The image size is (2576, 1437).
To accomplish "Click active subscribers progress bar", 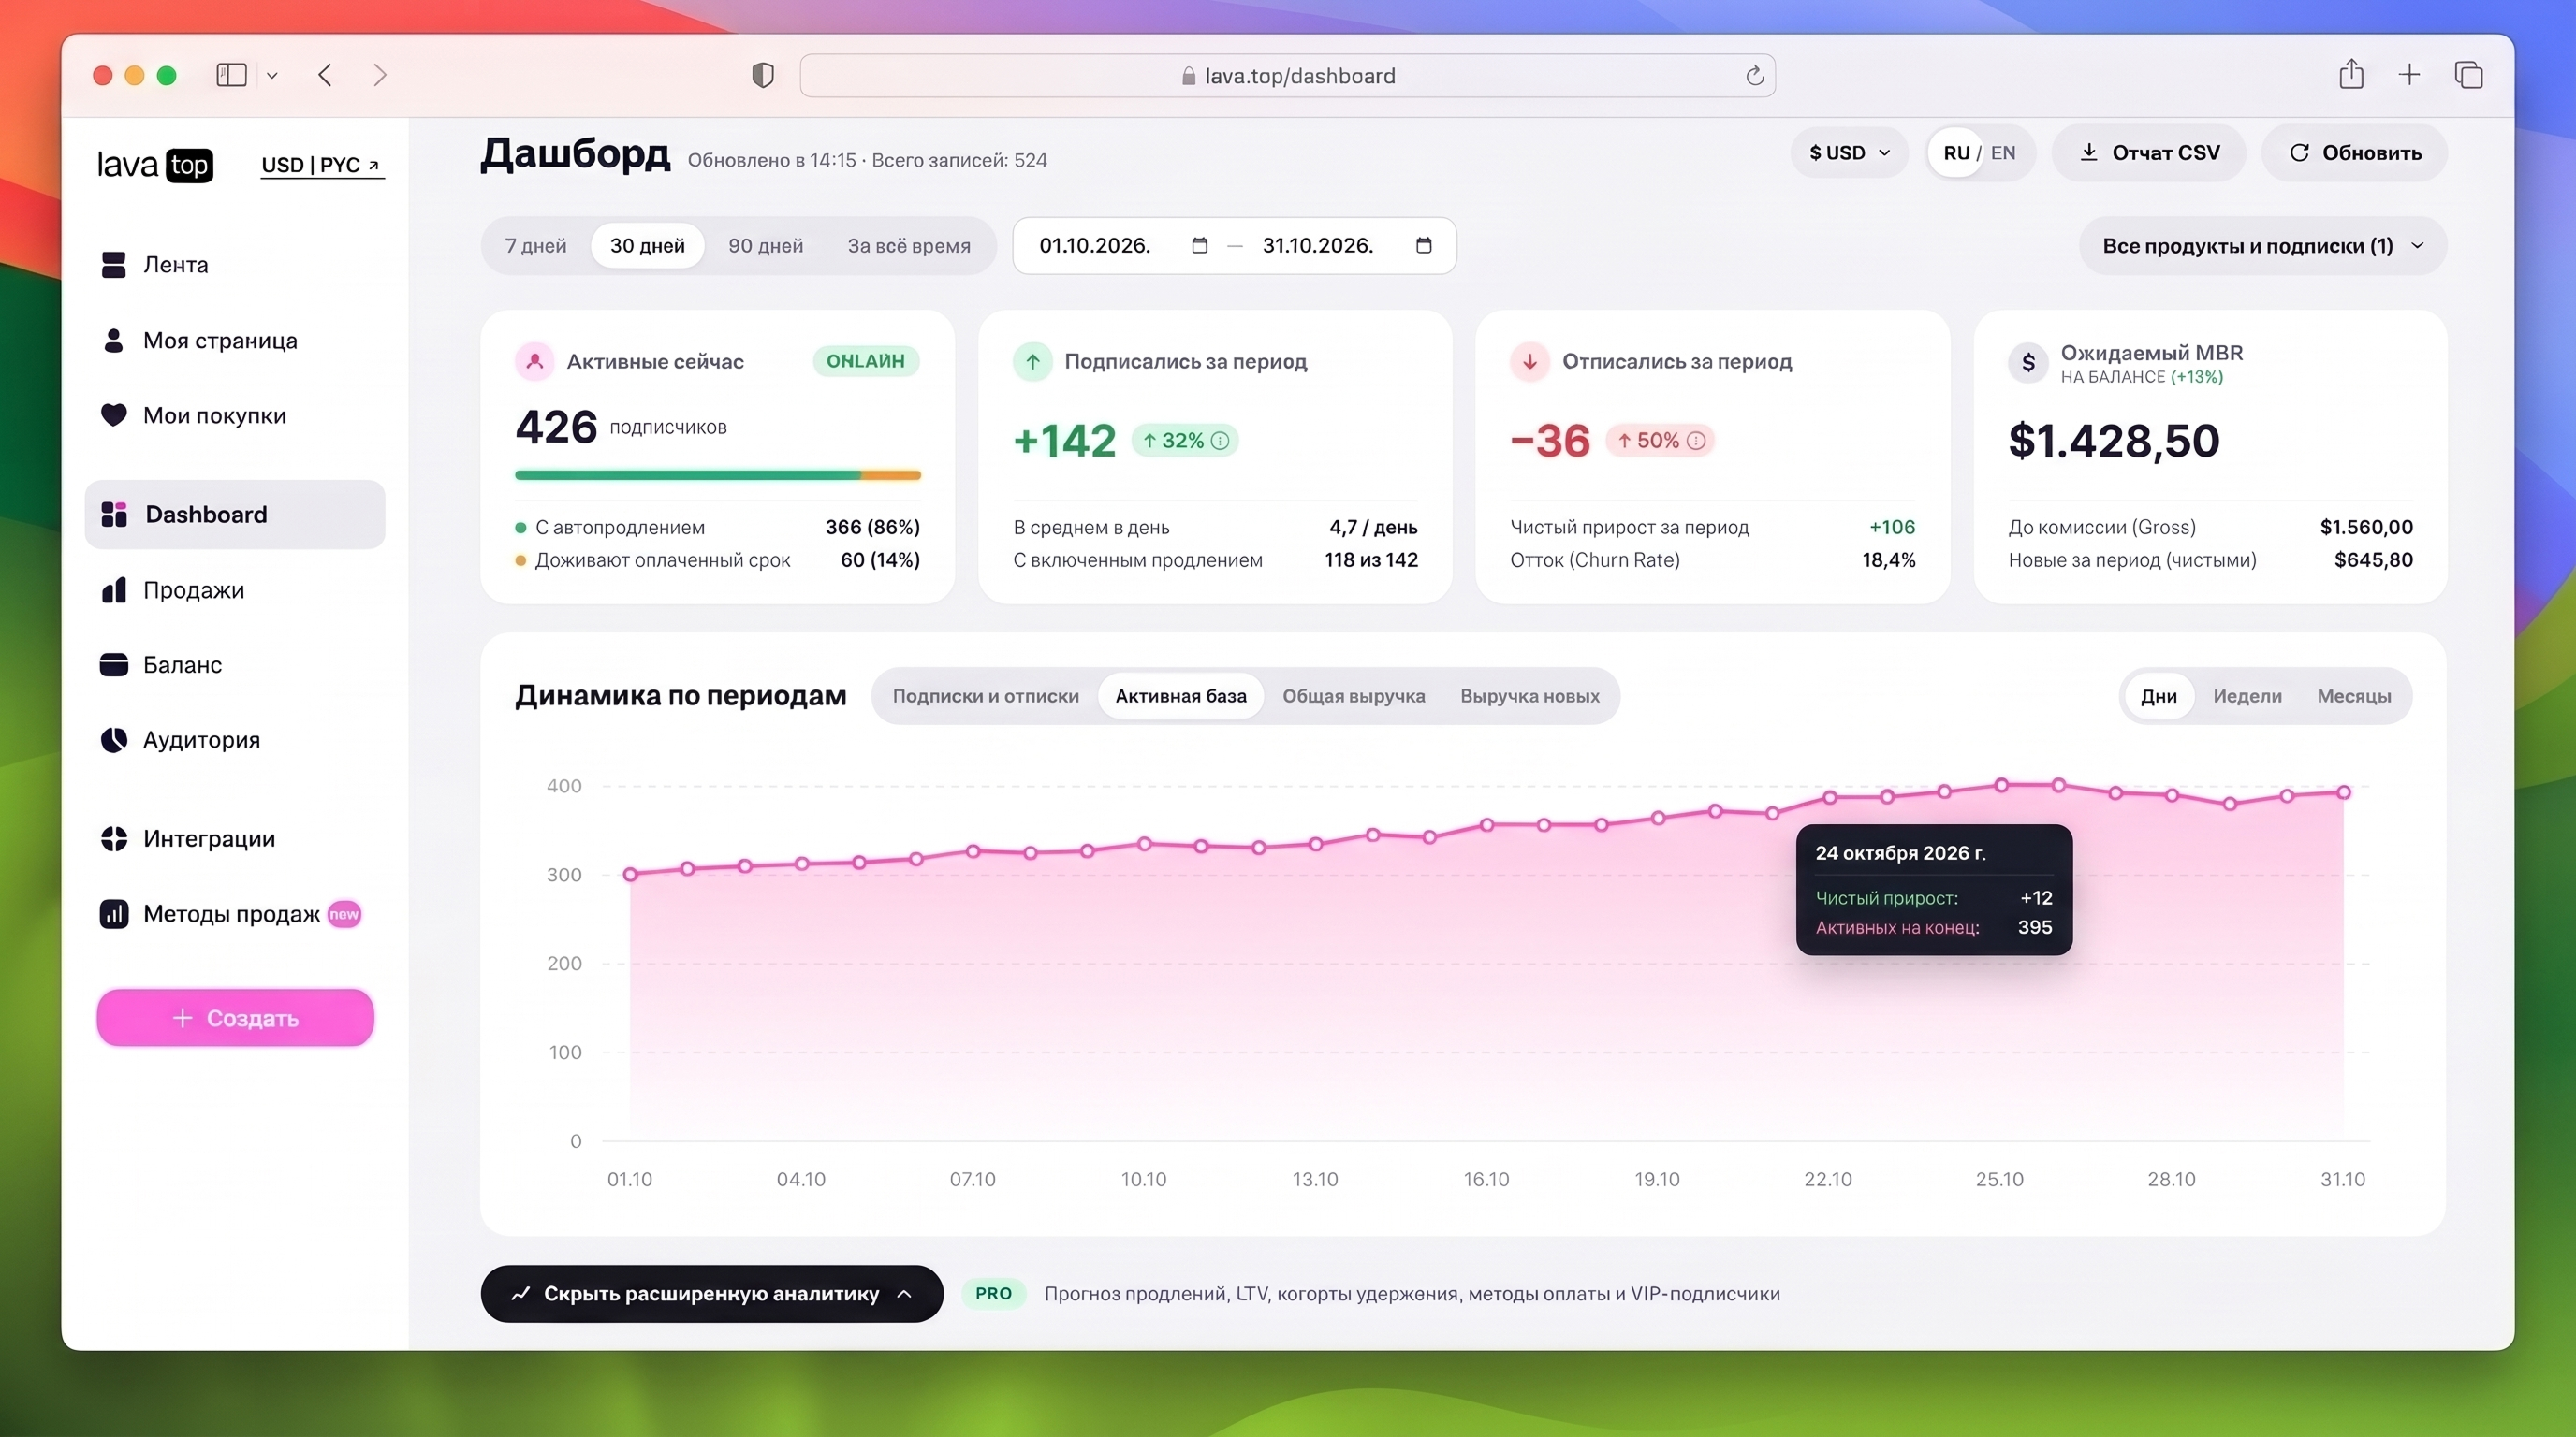I will [x=718, y=475].
